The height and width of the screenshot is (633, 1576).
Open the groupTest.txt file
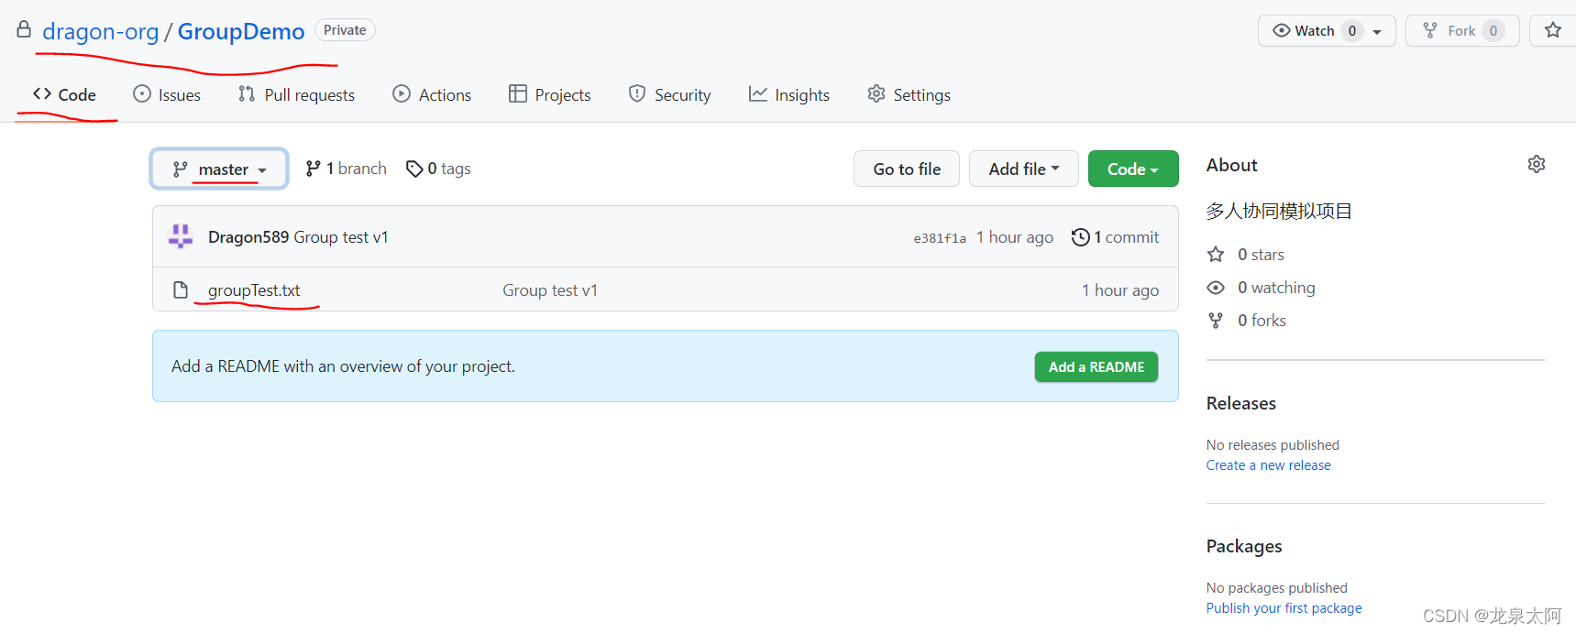pyautogui.click(x=254, y=290)
